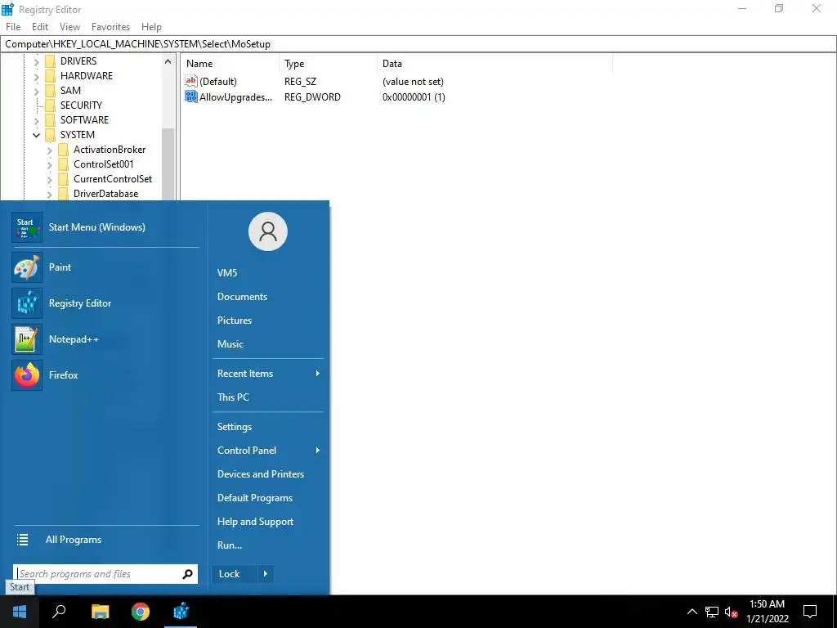Collapse the SYSTEM registry key
The image size is (837, 628).
(36, 135)
